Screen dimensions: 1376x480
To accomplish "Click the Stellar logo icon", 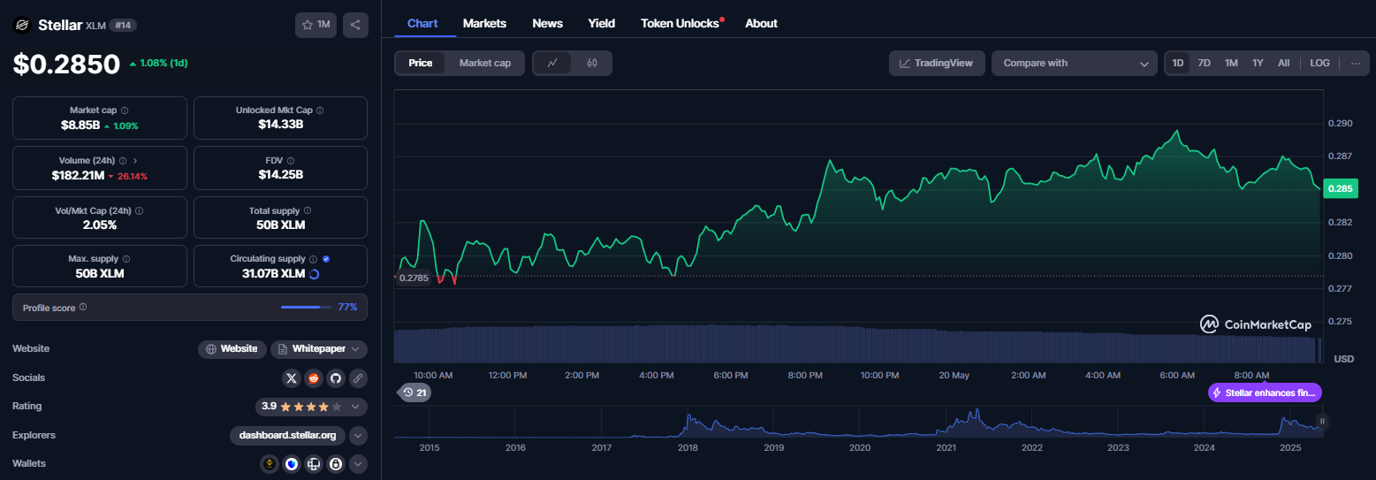I will [22, 25].
